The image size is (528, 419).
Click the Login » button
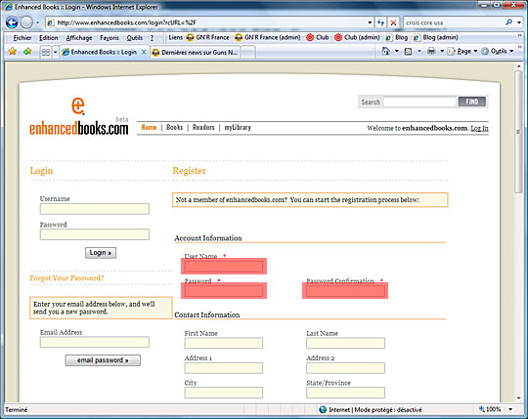(x=101, y=253)
